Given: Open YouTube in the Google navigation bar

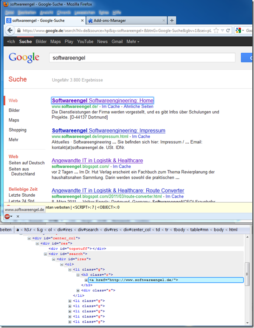Looking at the screenshot, I should [85, 42].
